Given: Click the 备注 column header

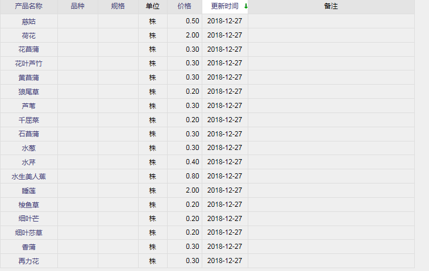Looking at the screenshot, I should (x=331, y=6).
